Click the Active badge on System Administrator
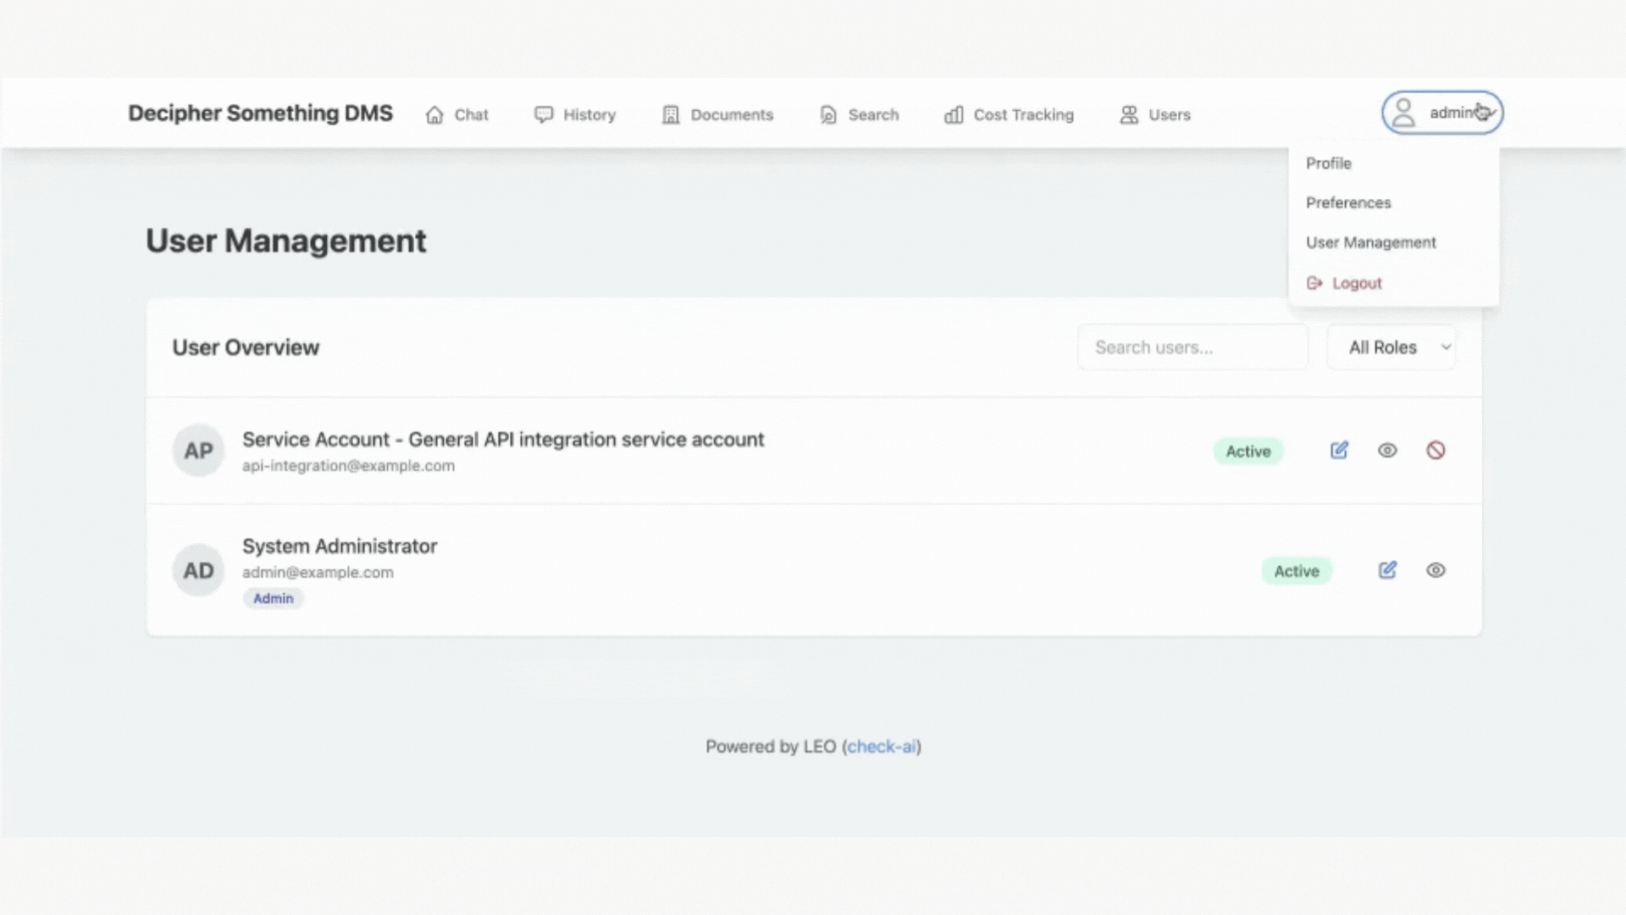This screenshot has height=915, width=1626. point(1296,570)
